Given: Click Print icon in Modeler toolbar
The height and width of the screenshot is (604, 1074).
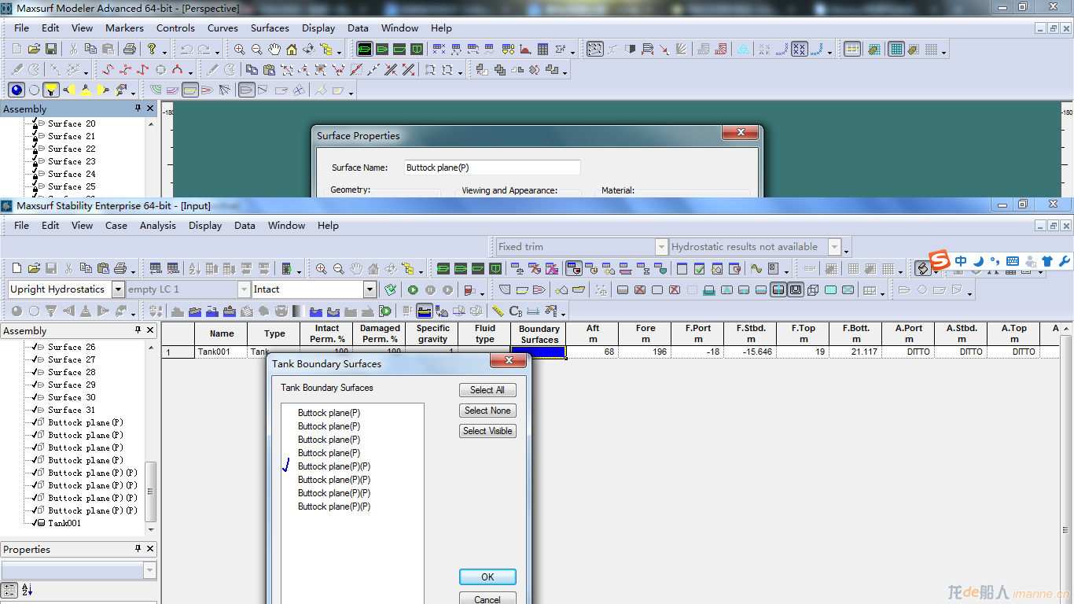Looking at the screenshot, I should (130, 49).
